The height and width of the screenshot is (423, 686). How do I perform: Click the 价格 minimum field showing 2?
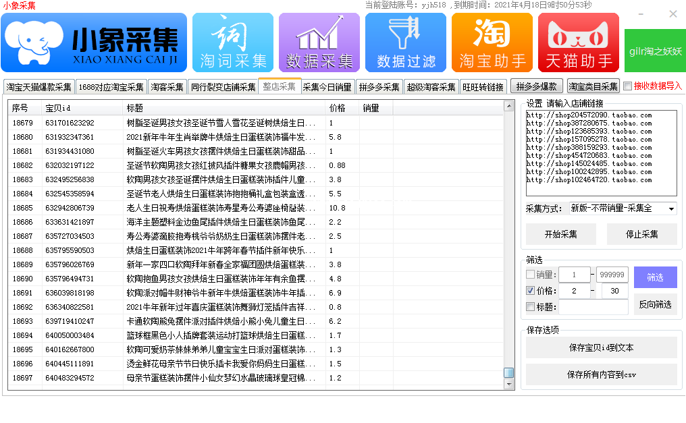[575, 291]
